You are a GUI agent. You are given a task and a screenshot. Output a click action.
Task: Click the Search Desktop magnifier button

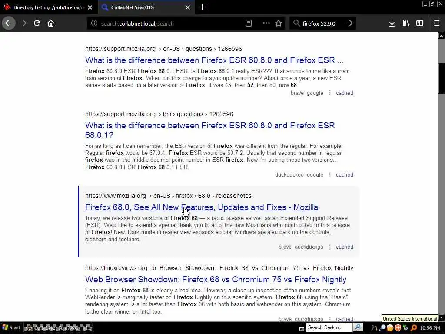[358, 327]
